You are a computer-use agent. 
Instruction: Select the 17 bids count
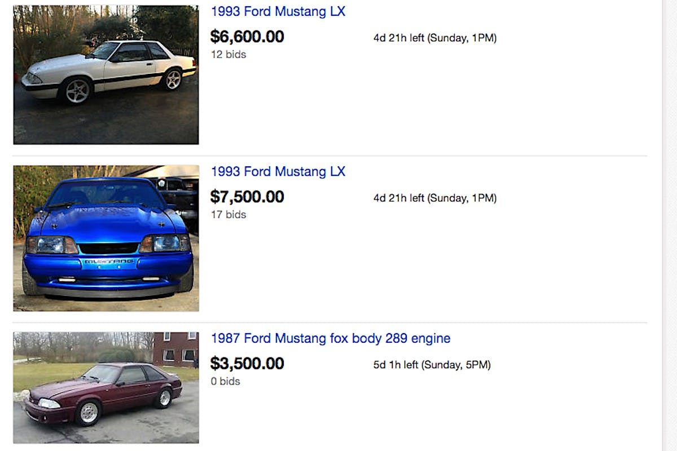click(228, 215)
